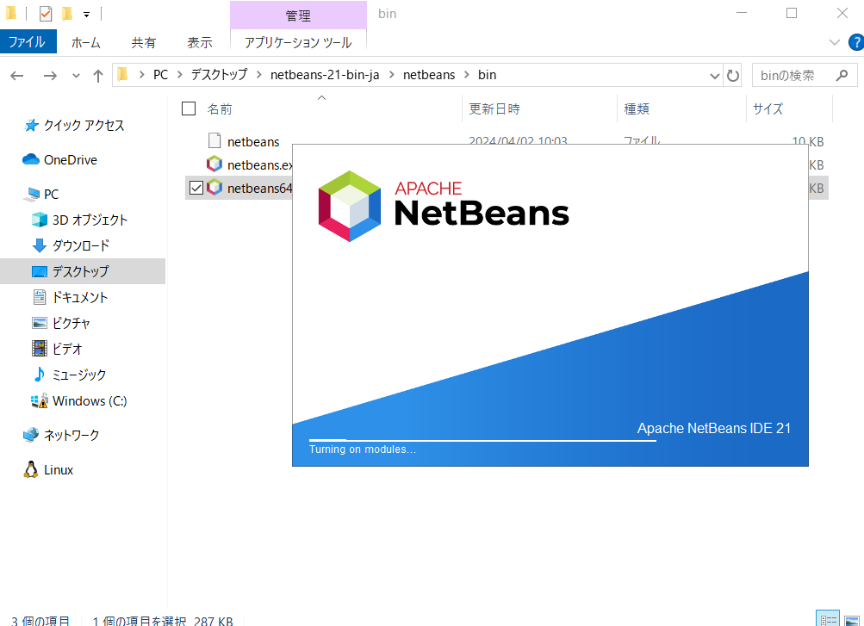The image size is (864, 626).
Task: Click NetBeans splash loading progress bar
Action: click(x=482, y=441)
